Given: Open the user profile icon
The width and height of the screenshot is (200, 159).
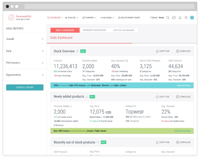Looking at the screenshot, I should (x=186, y=18).
